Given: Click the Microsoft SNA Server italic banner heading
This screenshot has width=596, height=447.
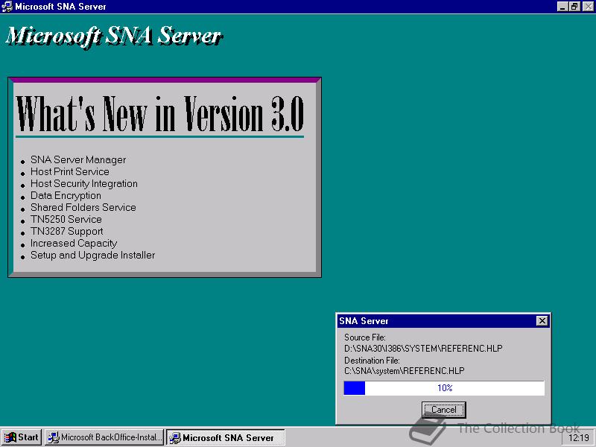Looking at the screenshot, I should (x=114, y=37).
